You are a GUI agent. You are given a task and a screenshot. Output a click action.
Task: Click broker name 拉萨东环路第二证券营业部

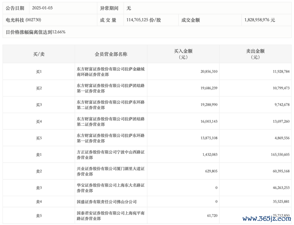coord(110,105)
